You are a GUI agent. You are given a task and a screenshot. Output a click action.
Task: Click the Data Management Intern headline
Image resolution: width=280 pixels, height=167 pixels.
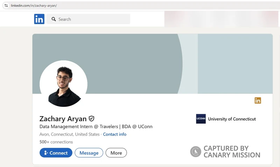point(96,126)
